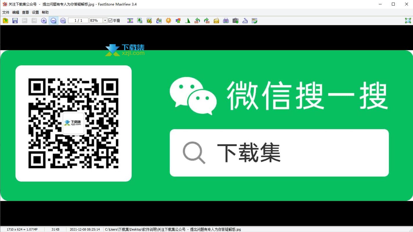Open the 设置 menu
413x232 pixels.
pyautogui.click(x=35, y=12)
